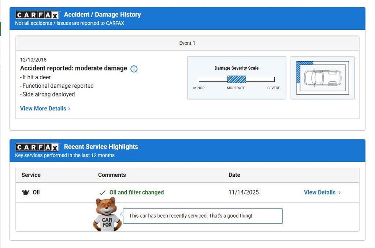This screenshot has height=248, width=375.
Task: Click the Date column header
Action: [x=234, y=175]
